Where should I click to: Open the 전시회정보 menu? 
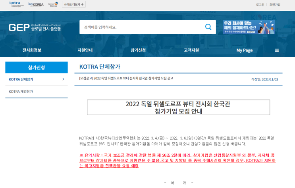click(32, 50)
